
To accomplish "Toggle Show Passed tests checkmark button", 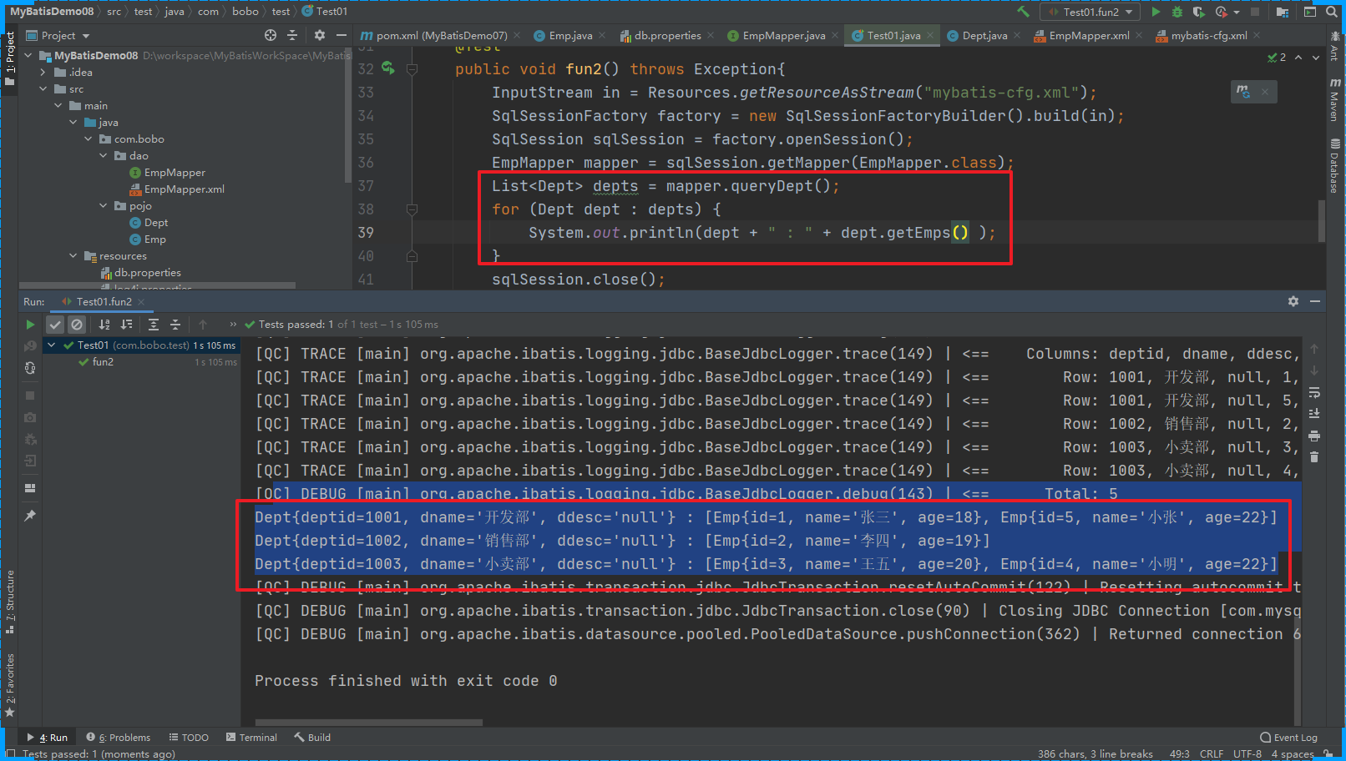I will coord(55,325).
